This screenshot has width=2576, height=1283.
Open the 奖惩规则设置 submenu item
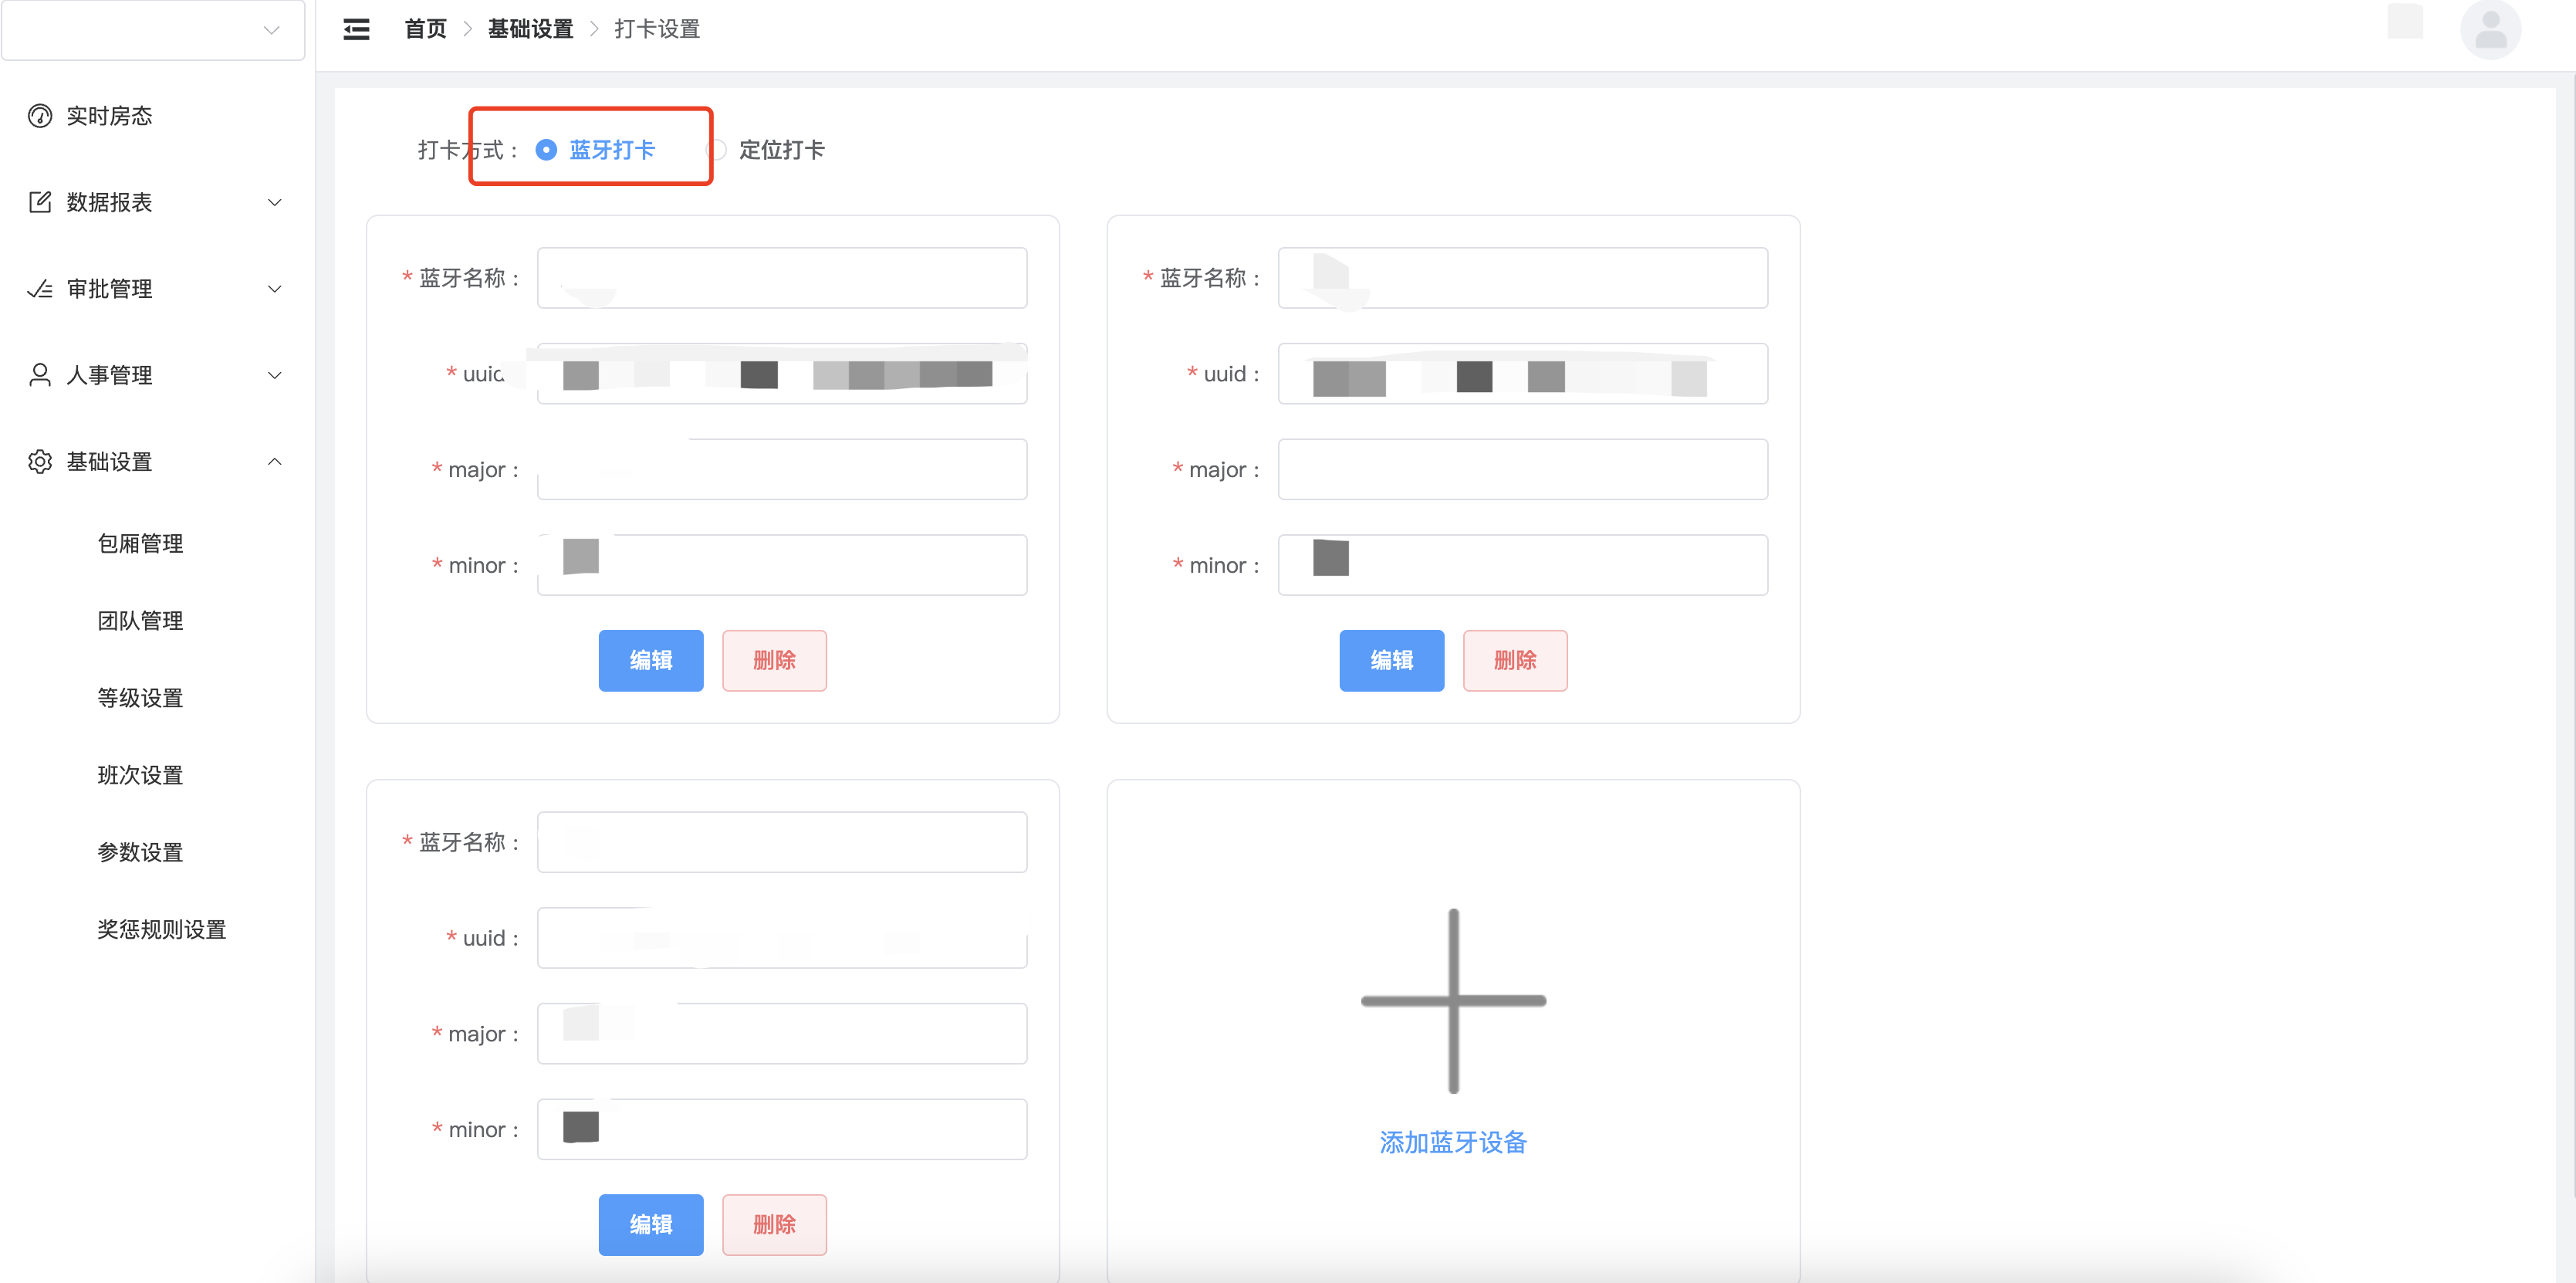pos(162,929)
